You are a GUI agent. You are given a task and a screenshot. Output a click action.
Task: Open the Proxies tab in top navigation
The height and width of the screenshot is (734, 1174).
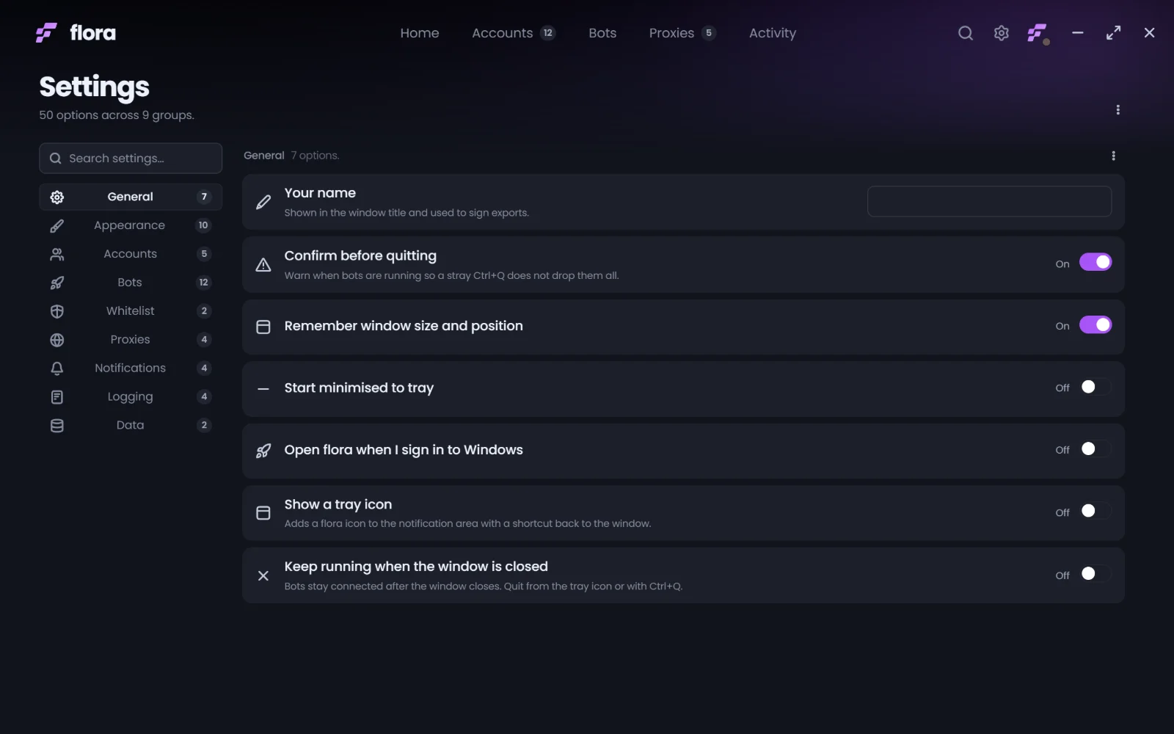(682, 33)
